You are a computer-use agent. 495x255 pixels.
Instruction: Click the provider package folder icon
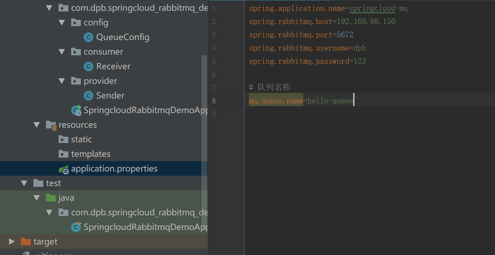click(x=76, y=81)
